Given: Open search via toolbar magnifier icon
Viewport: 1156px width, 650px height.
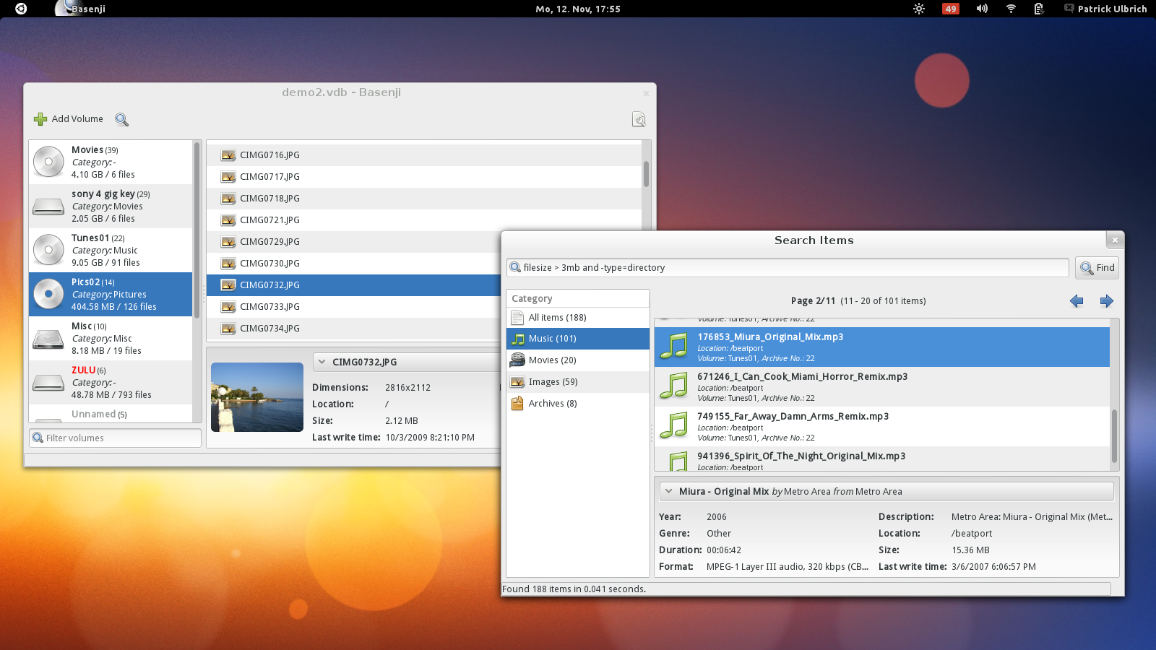Looking at the screenshot, I should click(x=121, y=119).
